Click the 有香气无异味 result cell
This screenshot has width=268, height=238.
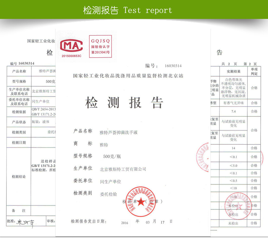tap(233, 103)
